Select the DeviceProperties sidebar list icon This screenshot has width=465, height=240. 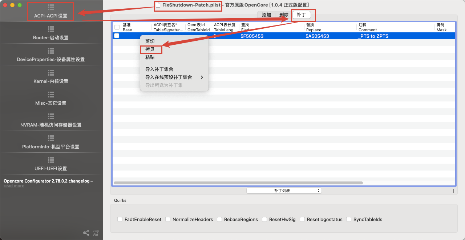(51, 51)
